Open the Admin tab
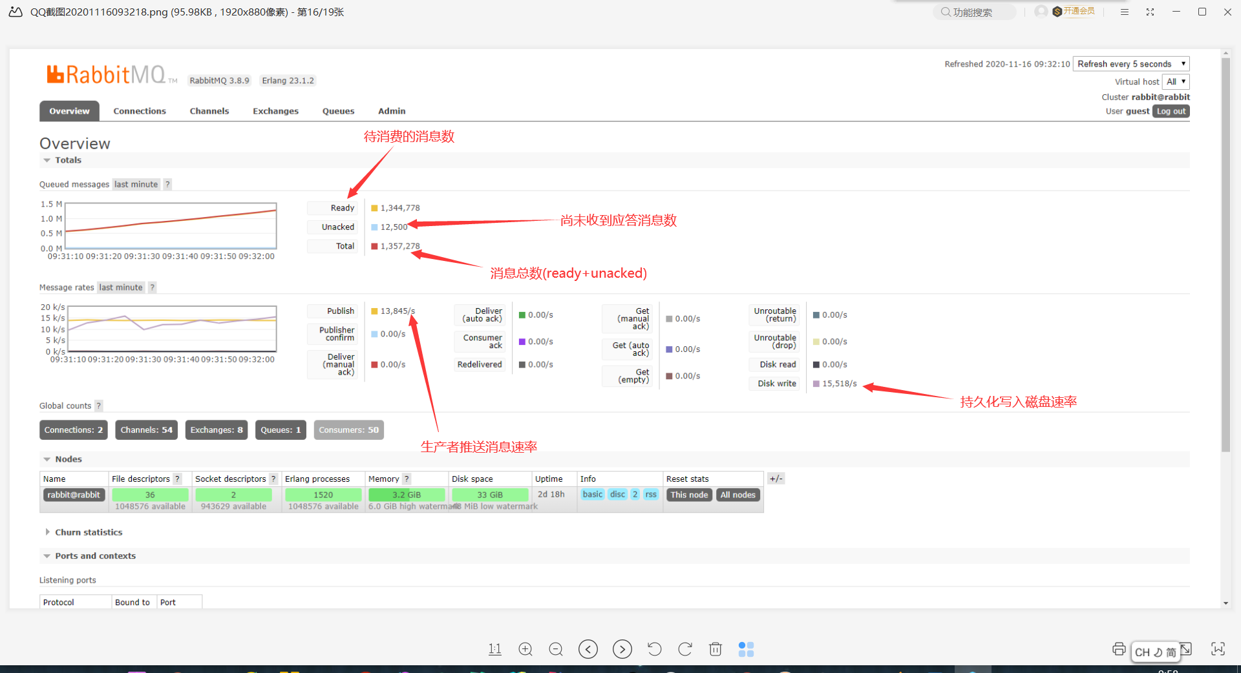Viewport: 1241px width, 673px height. pyautogui.click(x=392, y=111)
